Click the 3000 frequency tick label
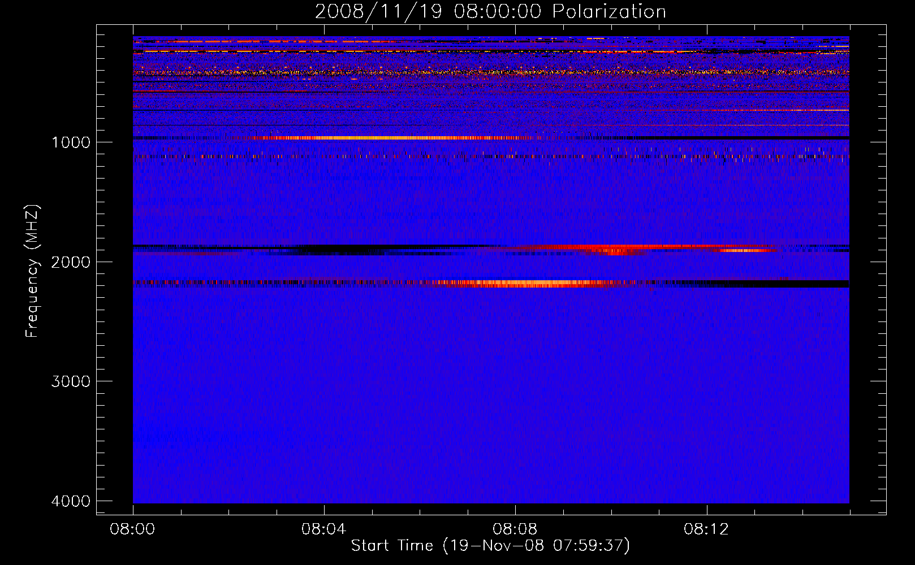Screen dimensions: 915x565 71,381
